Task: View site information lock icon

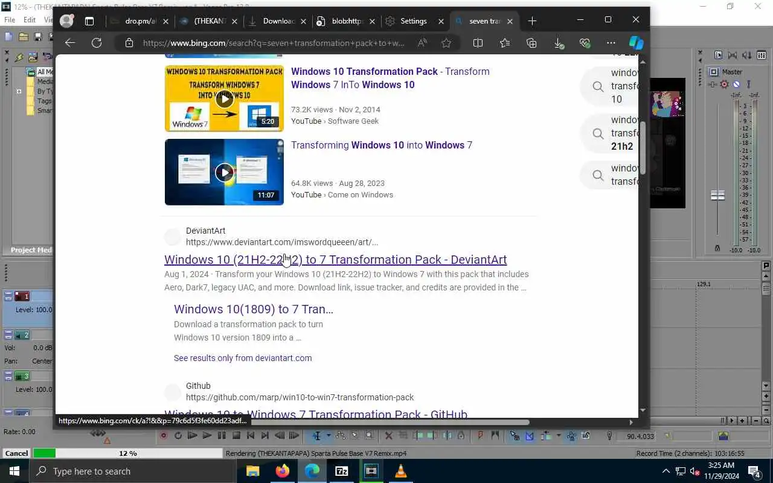Action: [129, 43]
